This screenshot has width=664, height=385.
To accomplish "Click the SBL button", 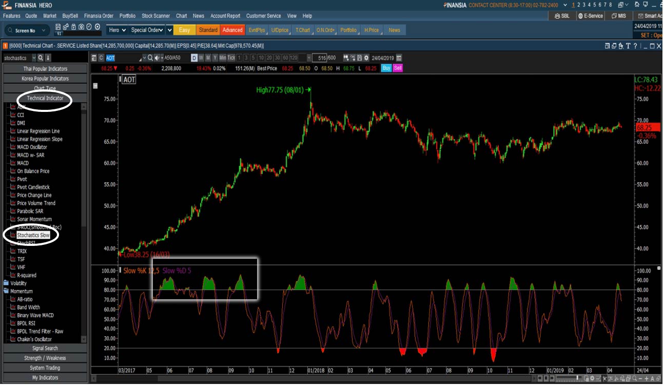I will pyautogui.click(x=562, y=16).
